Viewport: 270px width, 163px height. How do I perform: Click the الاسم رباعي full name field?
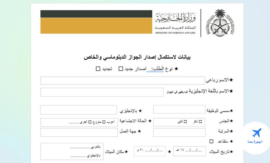point(123,80)
